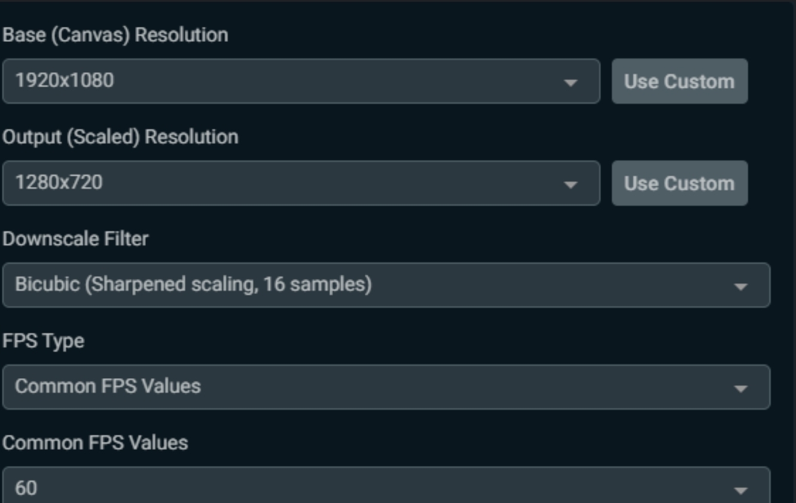796x503 pixels.
Task: Click the FPS Type dropdown arrow icon
Action: coord(740,389)
